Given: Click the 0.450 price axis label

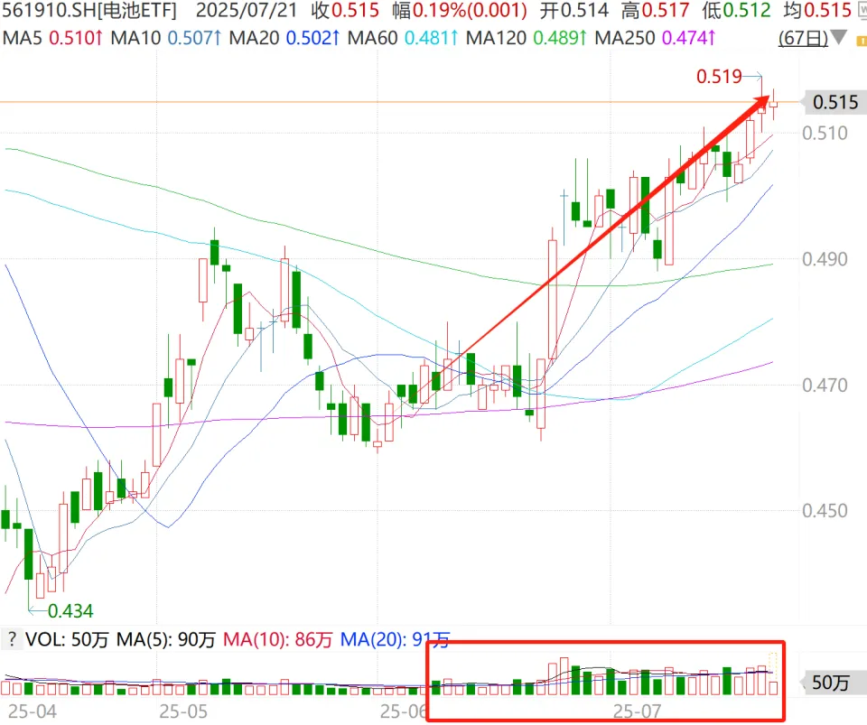Looking at the screenshot, I should (x=825, y=511).
